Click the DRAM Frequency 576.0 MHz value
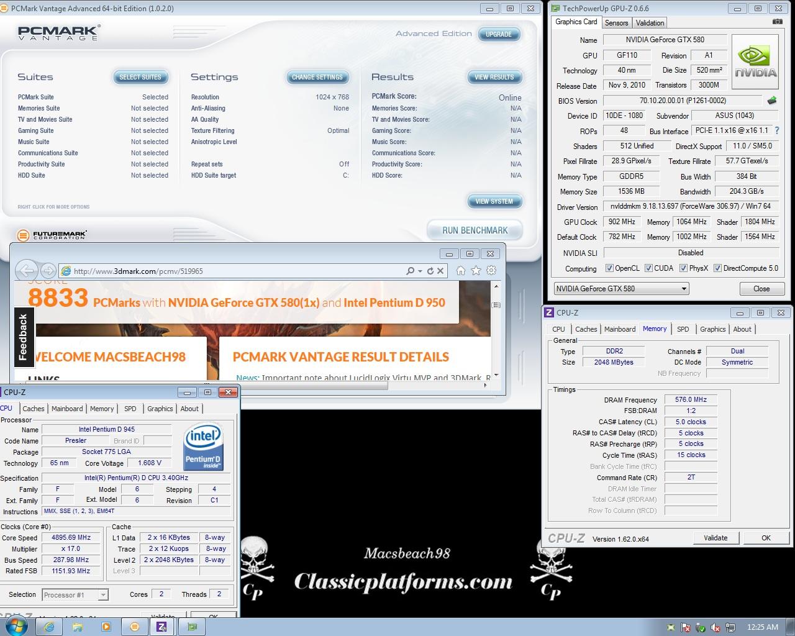795x636 pixels. (691, 400)
